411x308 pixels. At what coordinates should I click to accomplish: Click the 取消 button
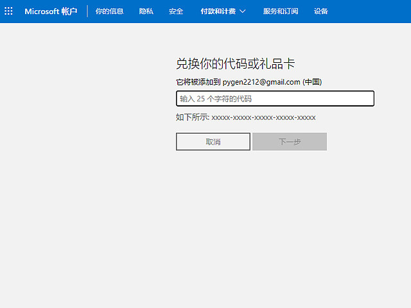pos(213,142)
